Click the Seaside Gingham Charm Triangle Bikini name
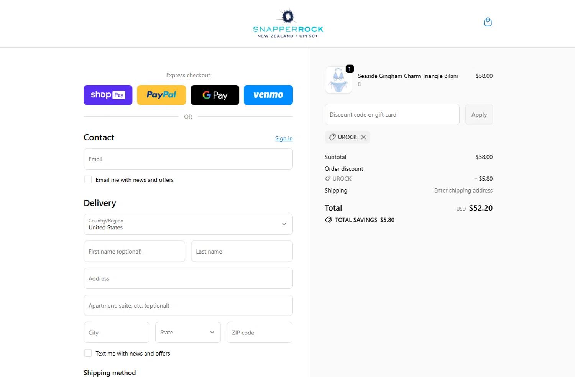 pyautogui.click(x=408, y=76)
